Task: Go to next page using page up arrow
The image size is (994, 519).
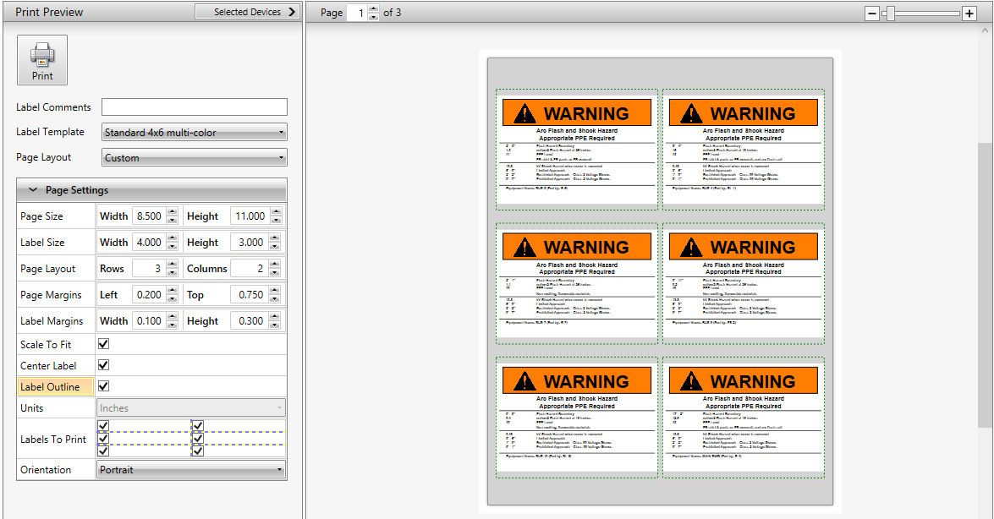Action: click(x=373, y=8)
